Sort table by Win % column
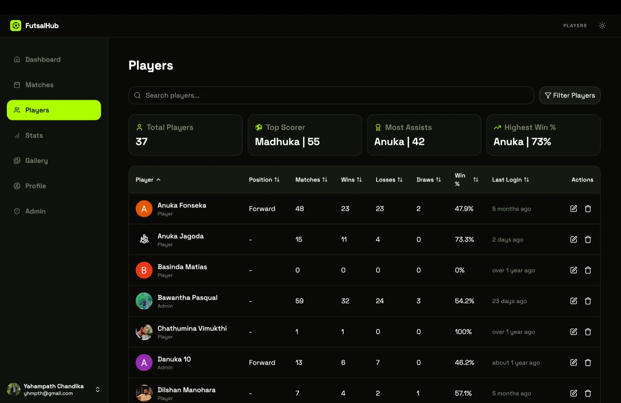 coord(466,180)
